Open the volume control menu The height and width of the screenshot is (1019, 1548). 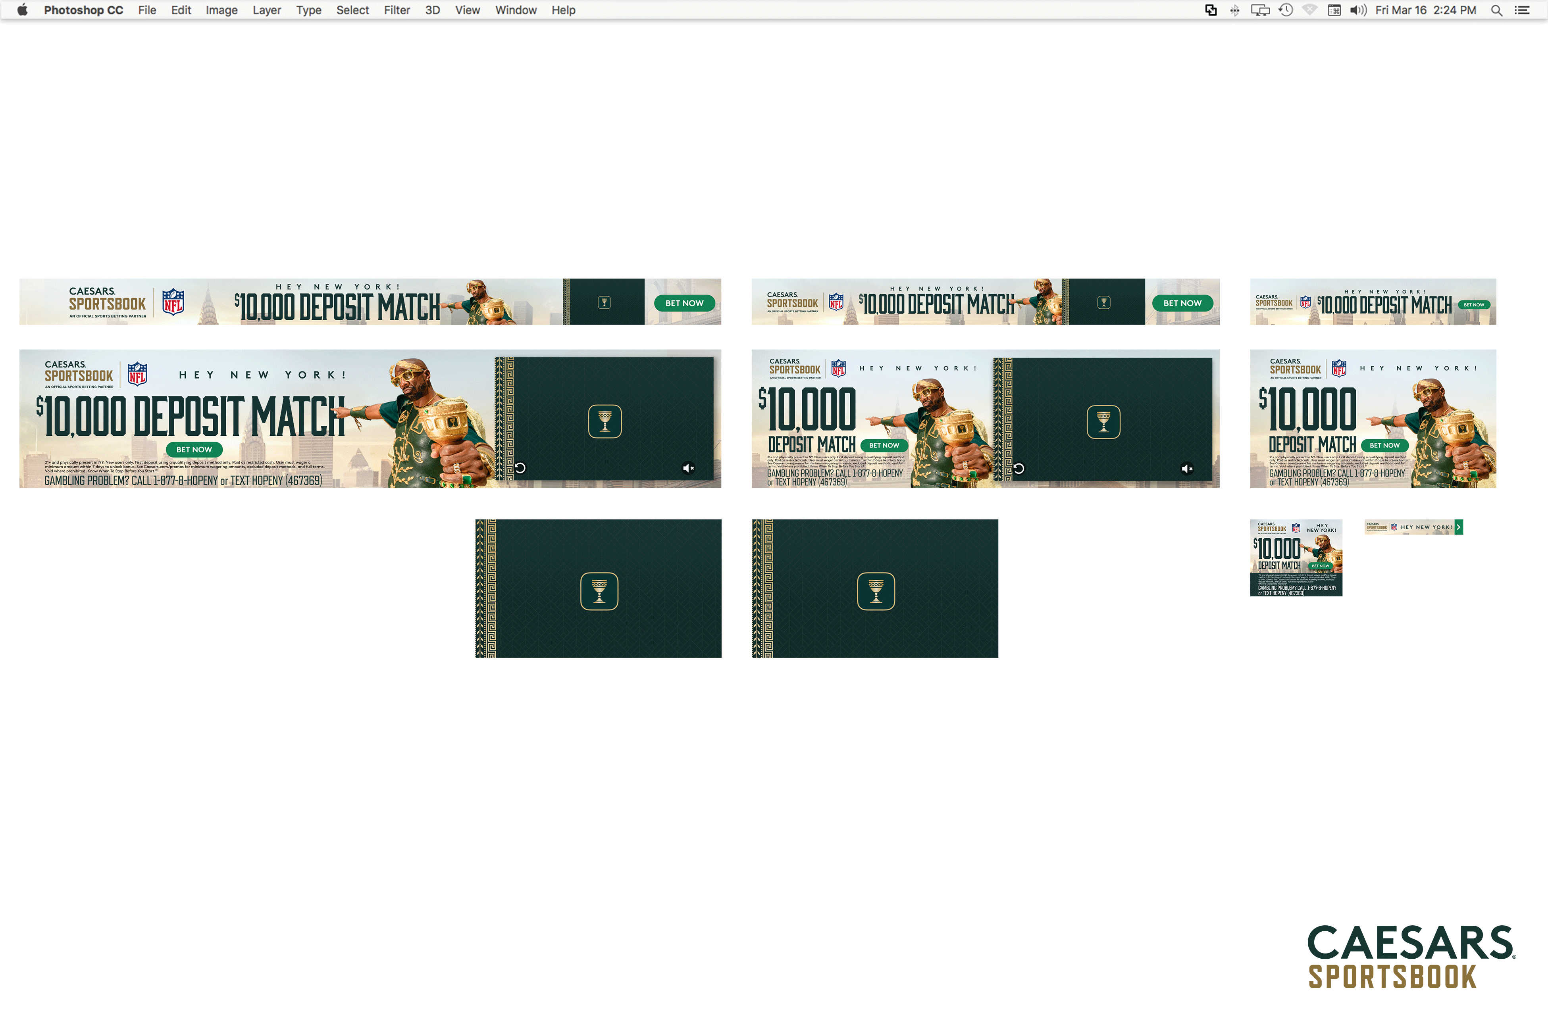coord(1358,10)
